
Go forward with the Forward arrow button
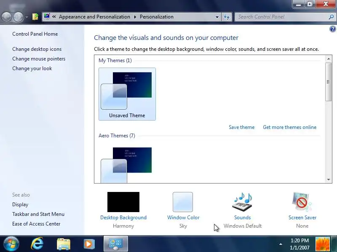coord(19,17)
